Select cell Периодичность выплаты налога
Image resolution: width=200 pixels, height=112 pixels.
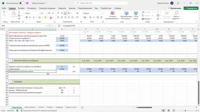32,72
